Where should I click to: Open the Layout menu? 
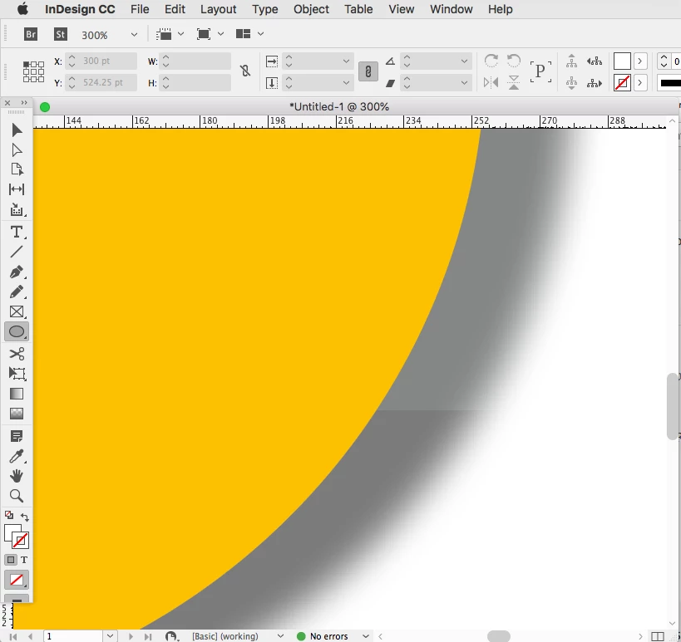(218, 9)
